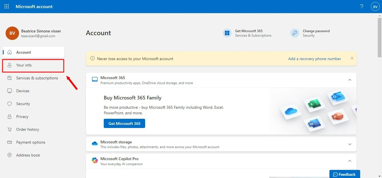Click the Address book pin icon
Image resolution: width=382 pixels, height=178 pixels.
click(x=10, y=155)
